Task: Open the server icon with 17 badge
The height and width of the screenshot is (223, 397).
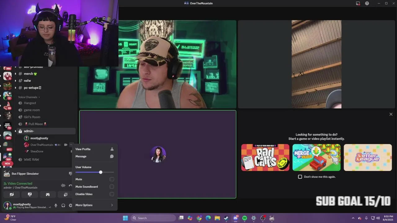Action: click(7, 96)
